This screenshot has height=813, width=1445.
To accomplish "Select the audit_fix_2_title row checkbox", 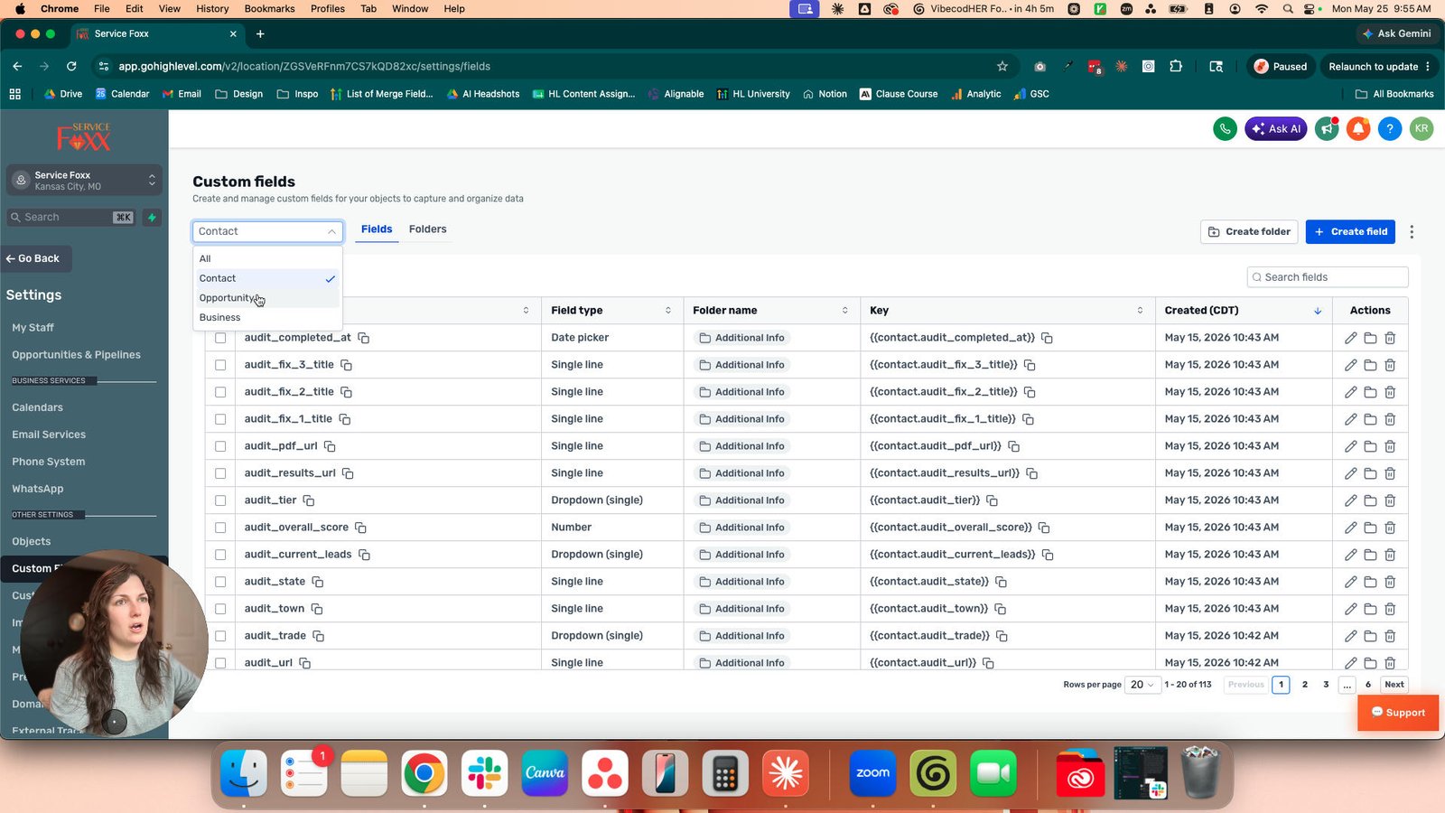I will (x=220, y=392).
